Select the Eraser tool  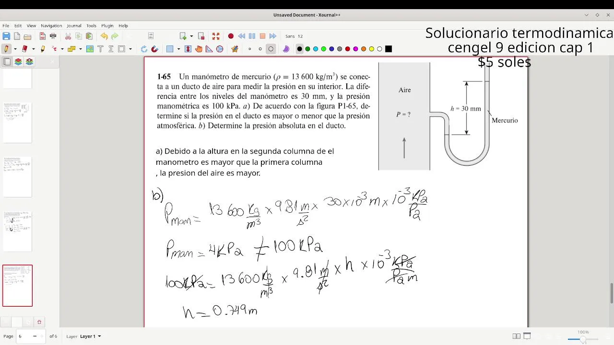pyautogui.click(x=24, y=49)
